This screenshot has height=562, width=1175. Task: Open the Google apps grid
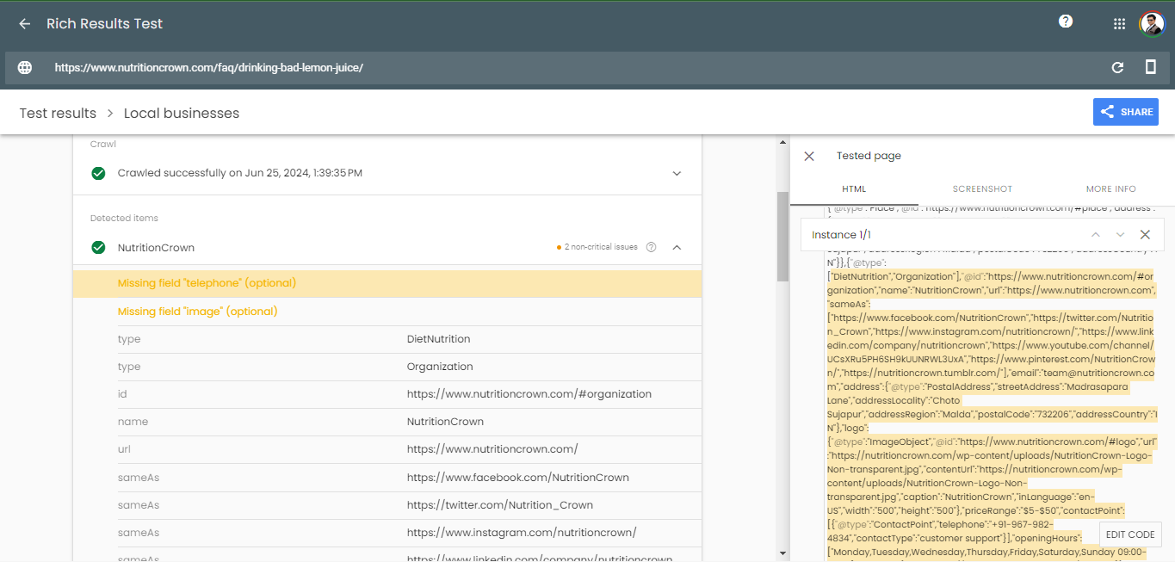pos(1120,24)
